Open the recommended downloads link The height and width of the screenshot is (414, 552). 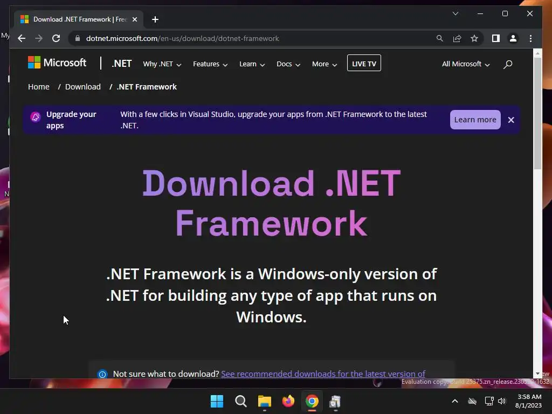323,374
